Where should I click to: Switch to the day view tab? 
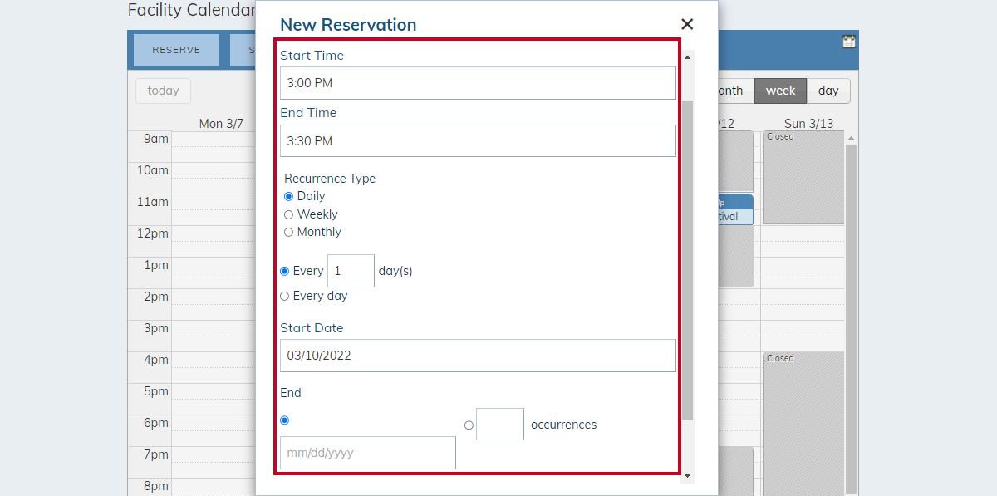(x=828, y=91)
